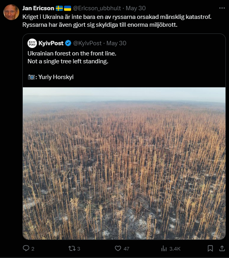
Task: Click the May 30 timestamp of Jan's post
Action: [136, 8]
